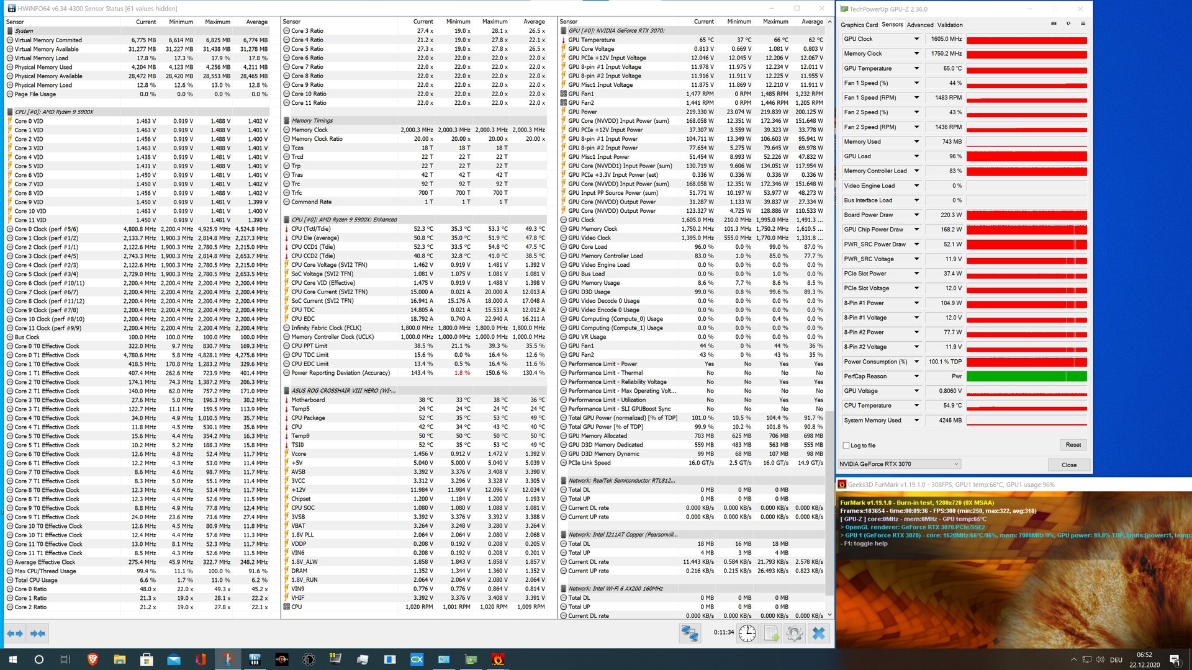Open the PerfCap Reason sensor dropdown arrow

916,376
